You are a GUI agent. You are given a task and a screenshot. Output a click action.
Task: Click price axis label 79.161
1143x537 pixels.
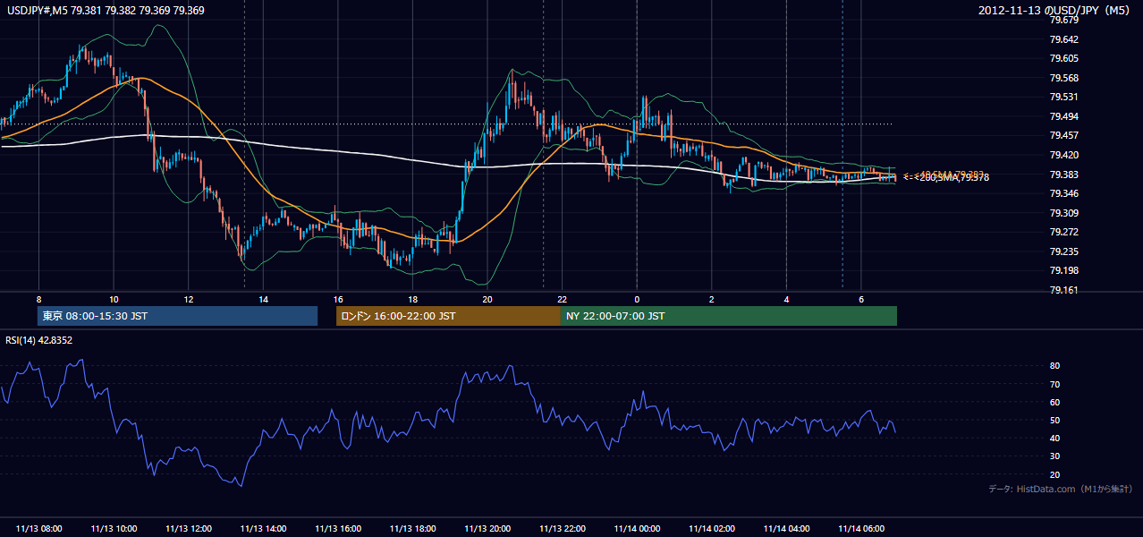(1063, 290)
